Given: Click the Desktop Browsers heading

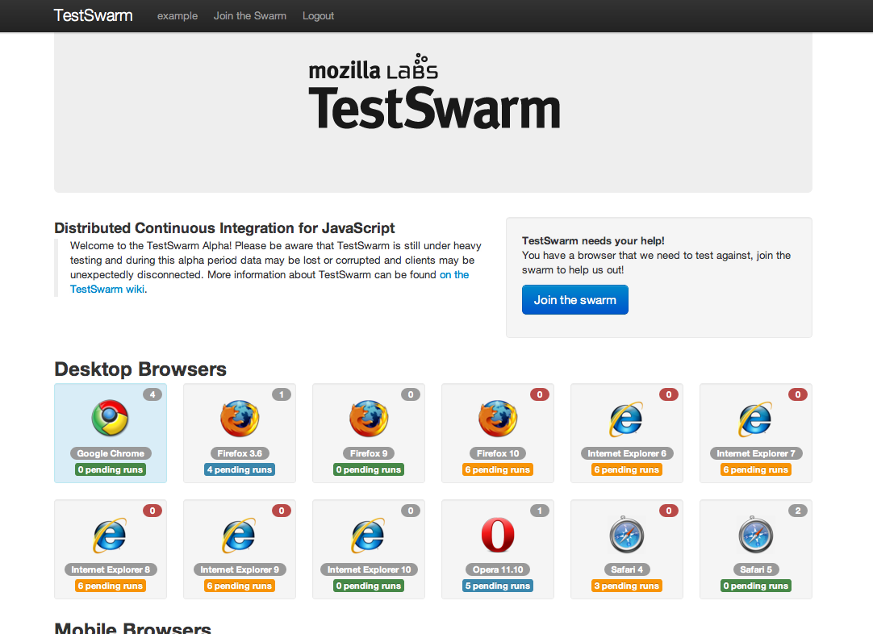Looking at the screenshot, I should tap(140, 369).
